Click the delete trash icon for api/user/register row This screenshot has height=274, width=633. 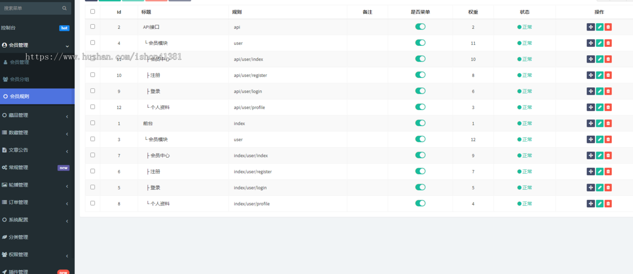click(x=608, y=75)
